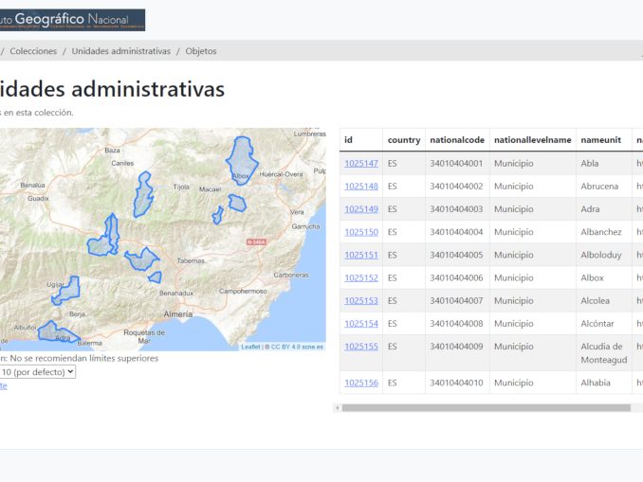
Task: Open record 1025155 for Alcudia de Monteagud
Action: click(x=360, y=347)
